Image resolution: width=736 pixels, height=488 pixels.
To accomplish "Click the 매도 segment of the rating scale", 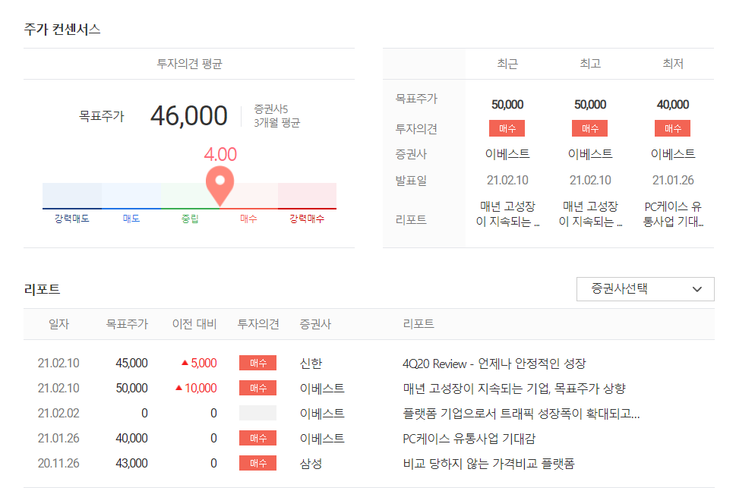I will pos(131,196).
